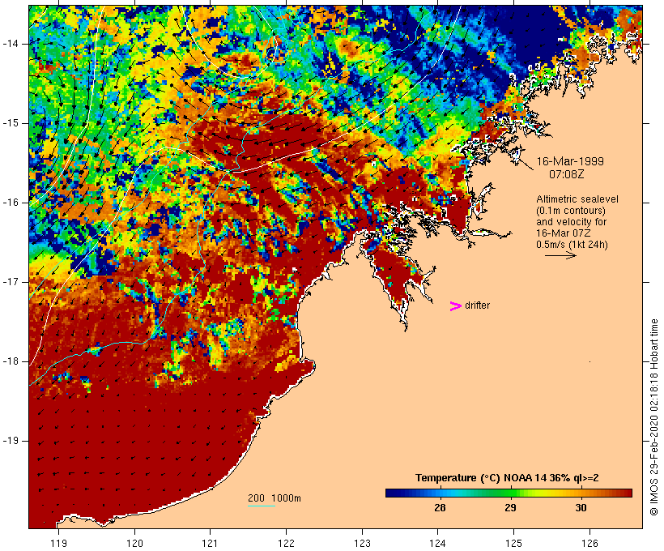Image resolution: width=664 pixels, height=551 pixels.
Task: Click the colorbar tick label '30'
Action: click(581, 507)
